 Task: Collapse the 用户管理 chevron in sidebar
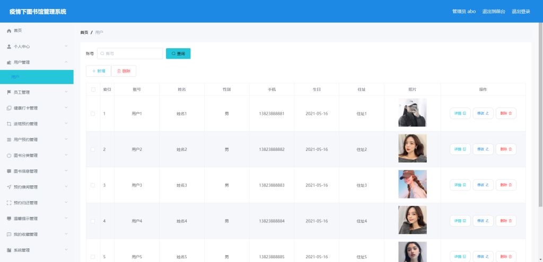click(66, 62)
